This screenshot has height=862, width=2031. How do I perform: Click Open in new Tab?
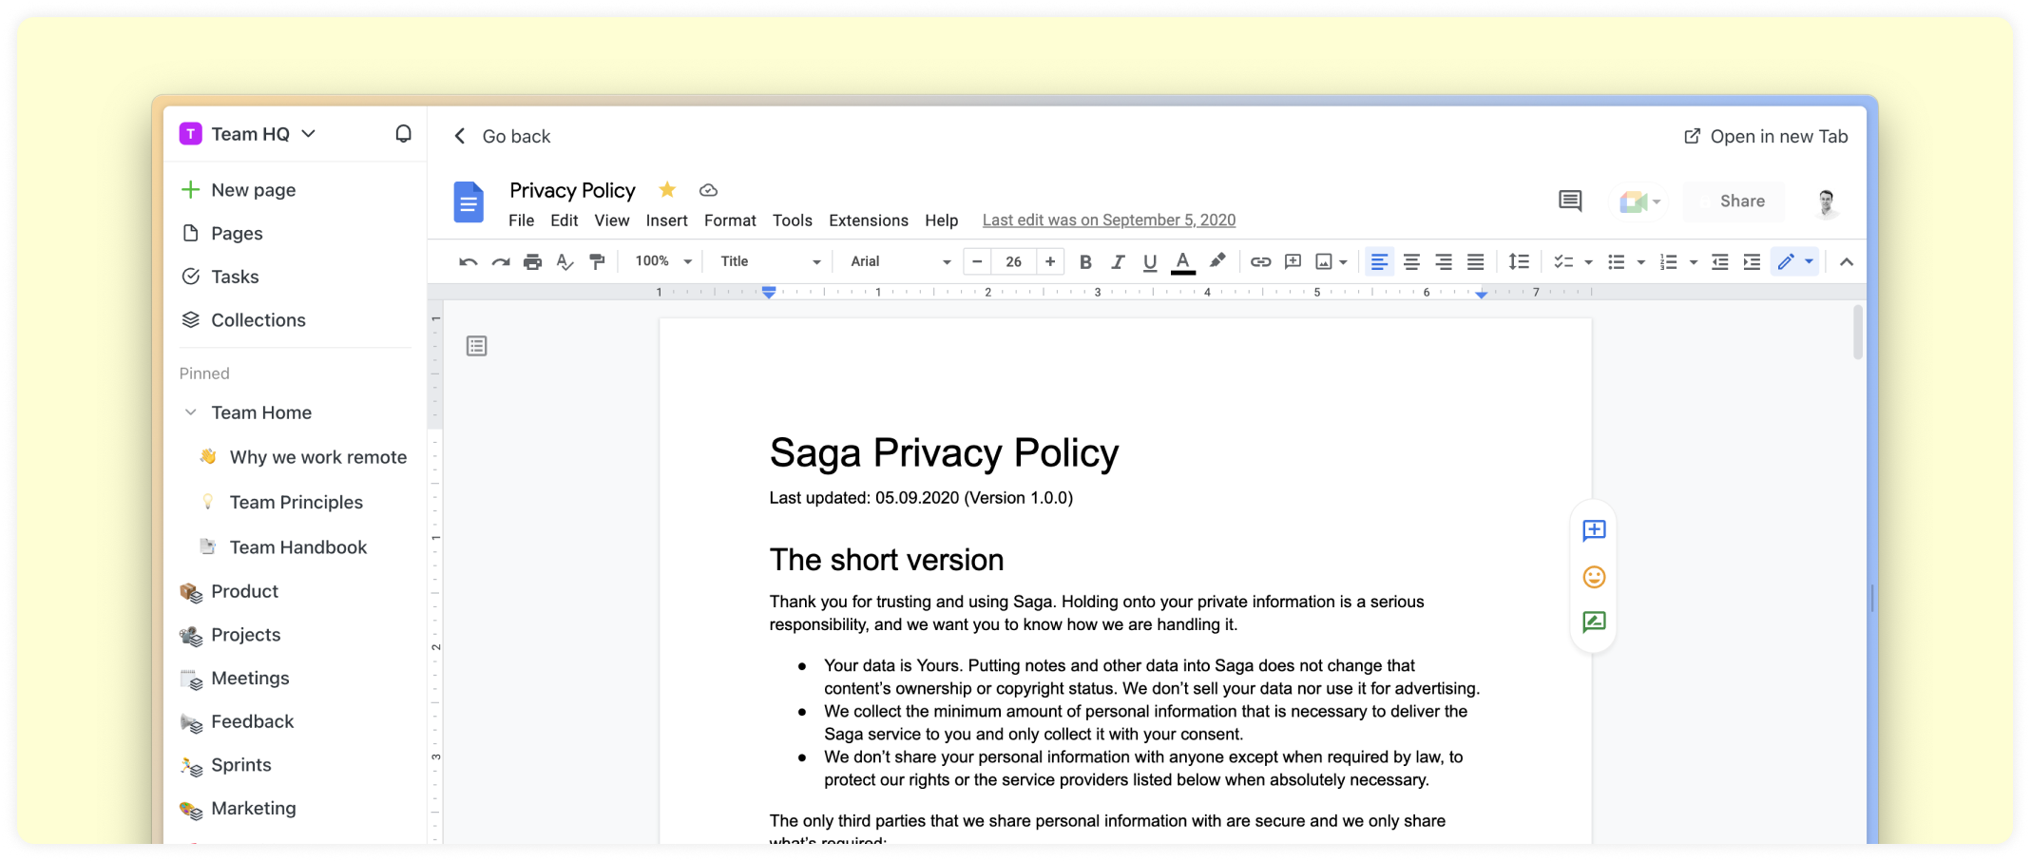coord(1766,136)
